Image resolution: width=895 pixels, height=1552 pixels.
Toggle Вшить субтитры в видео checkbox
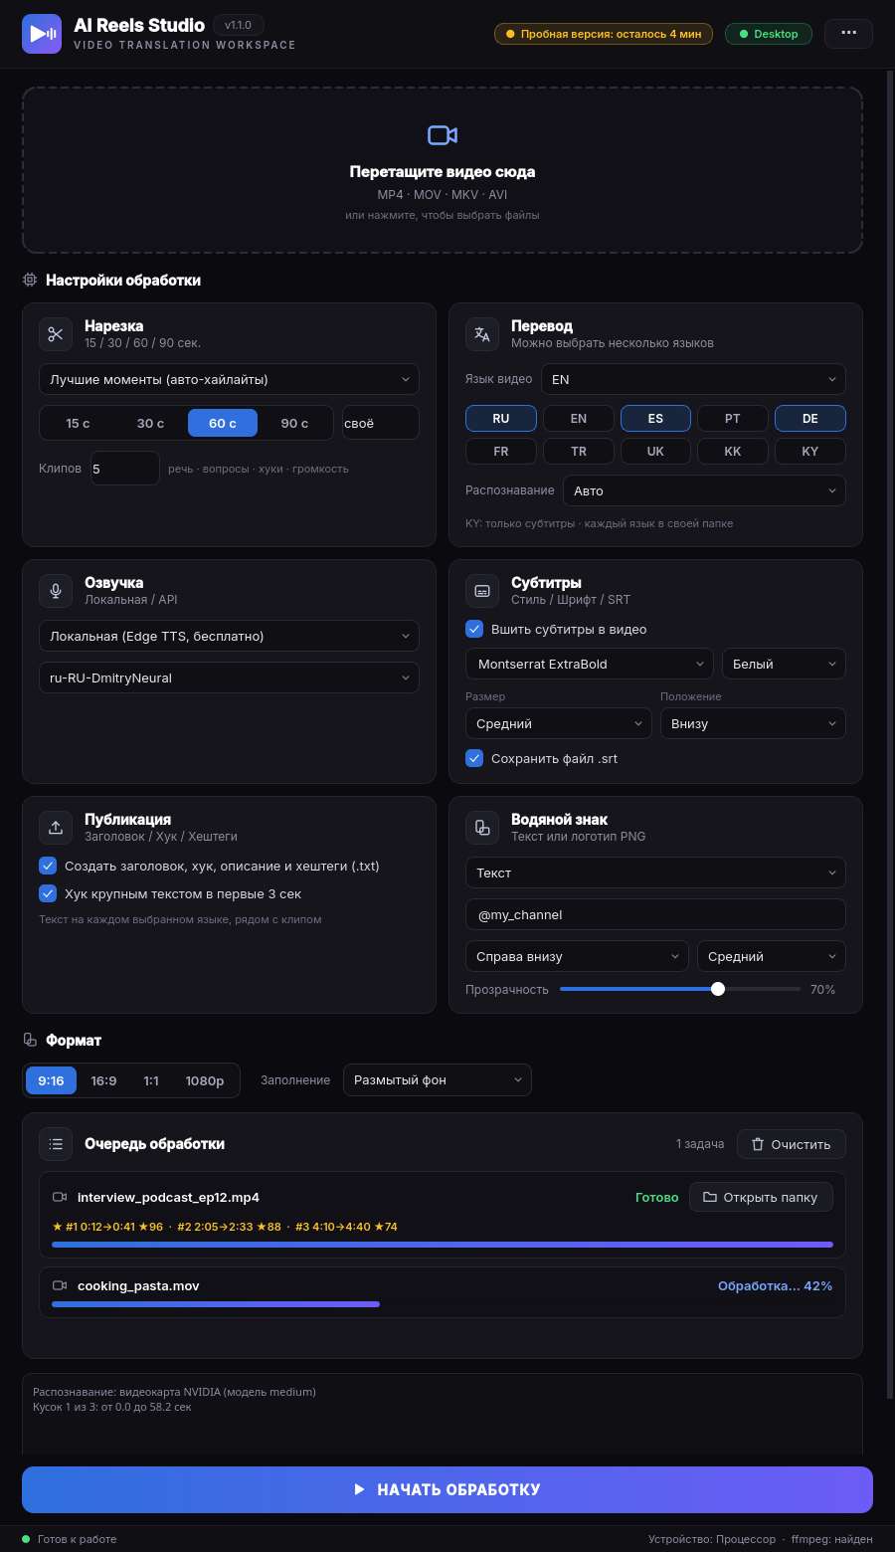coord(474,629)
